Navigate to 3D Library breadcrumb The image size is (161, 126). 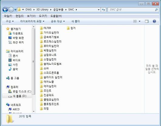(42, 10)
